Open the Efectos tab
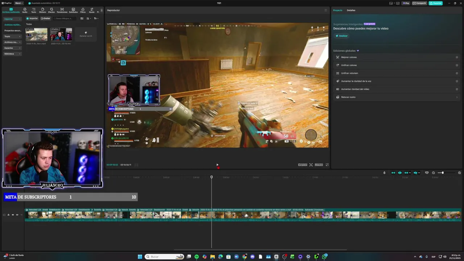 tap(51, 10)
